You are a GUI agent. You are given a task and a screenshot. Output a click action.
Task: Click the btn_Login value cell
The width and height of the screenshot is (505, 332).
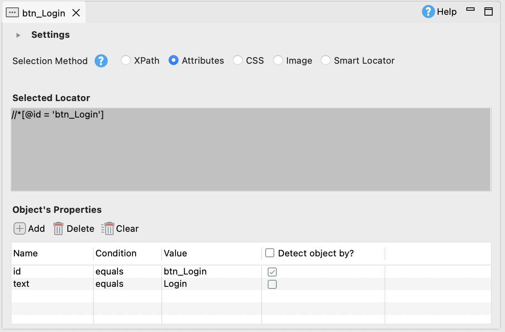click(x=185, y=272)
